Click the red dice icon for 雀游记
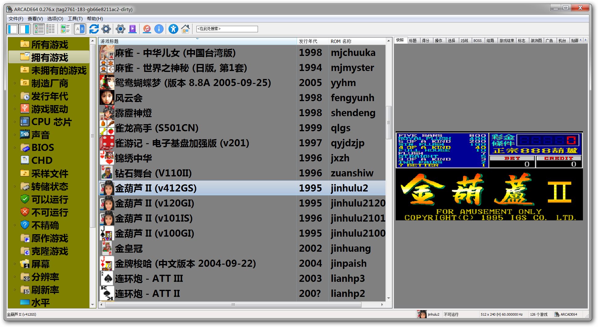This screenshot has width=598, height=327. [107, 143]
